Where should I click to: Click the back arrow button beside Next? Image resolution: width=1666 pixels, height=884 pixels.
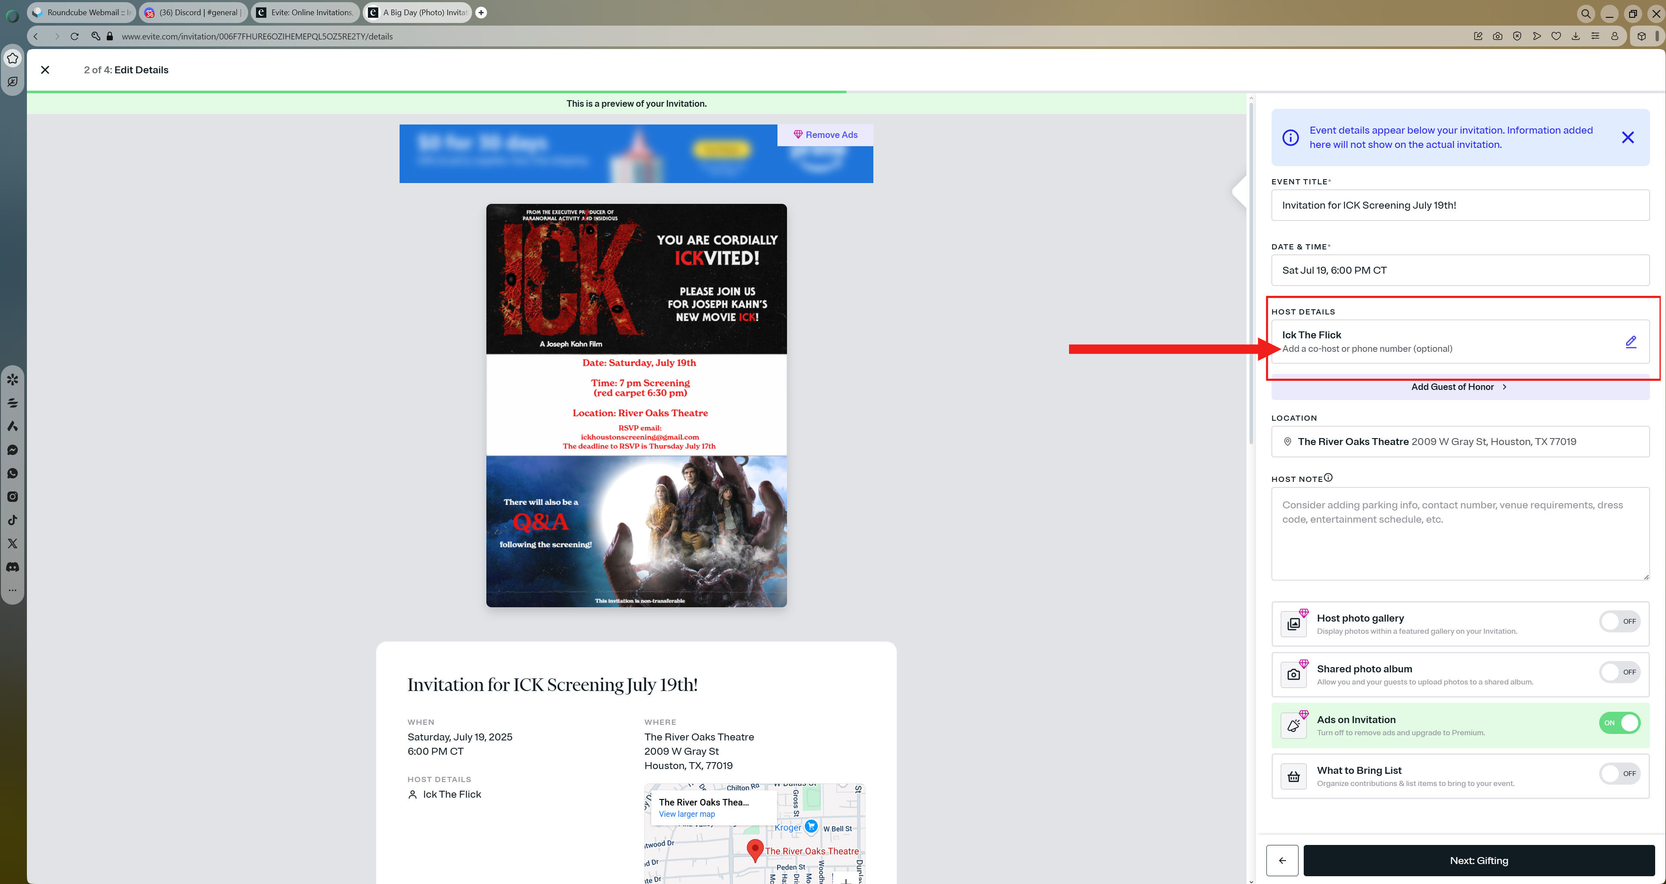(x=1282, y=861)
